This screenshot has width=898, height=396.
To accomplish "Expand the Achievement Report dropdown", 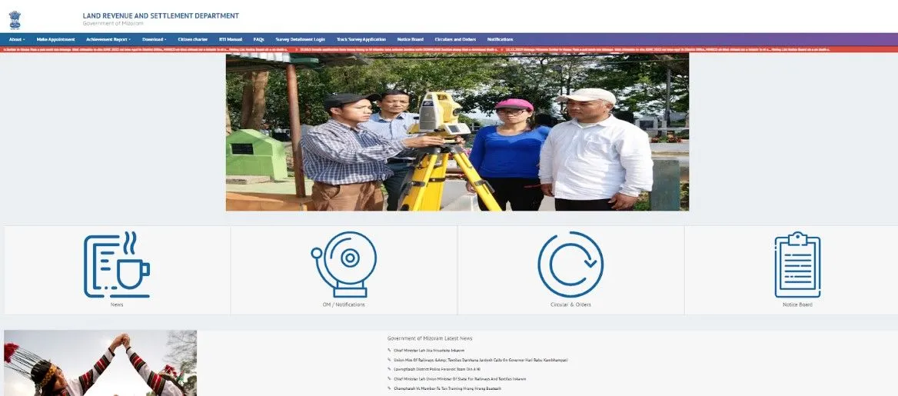I will 108,39.
